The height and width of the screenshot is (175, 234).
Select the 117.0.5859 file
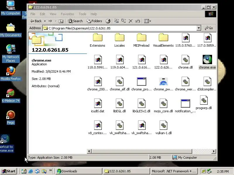click(x=207, y=40)
